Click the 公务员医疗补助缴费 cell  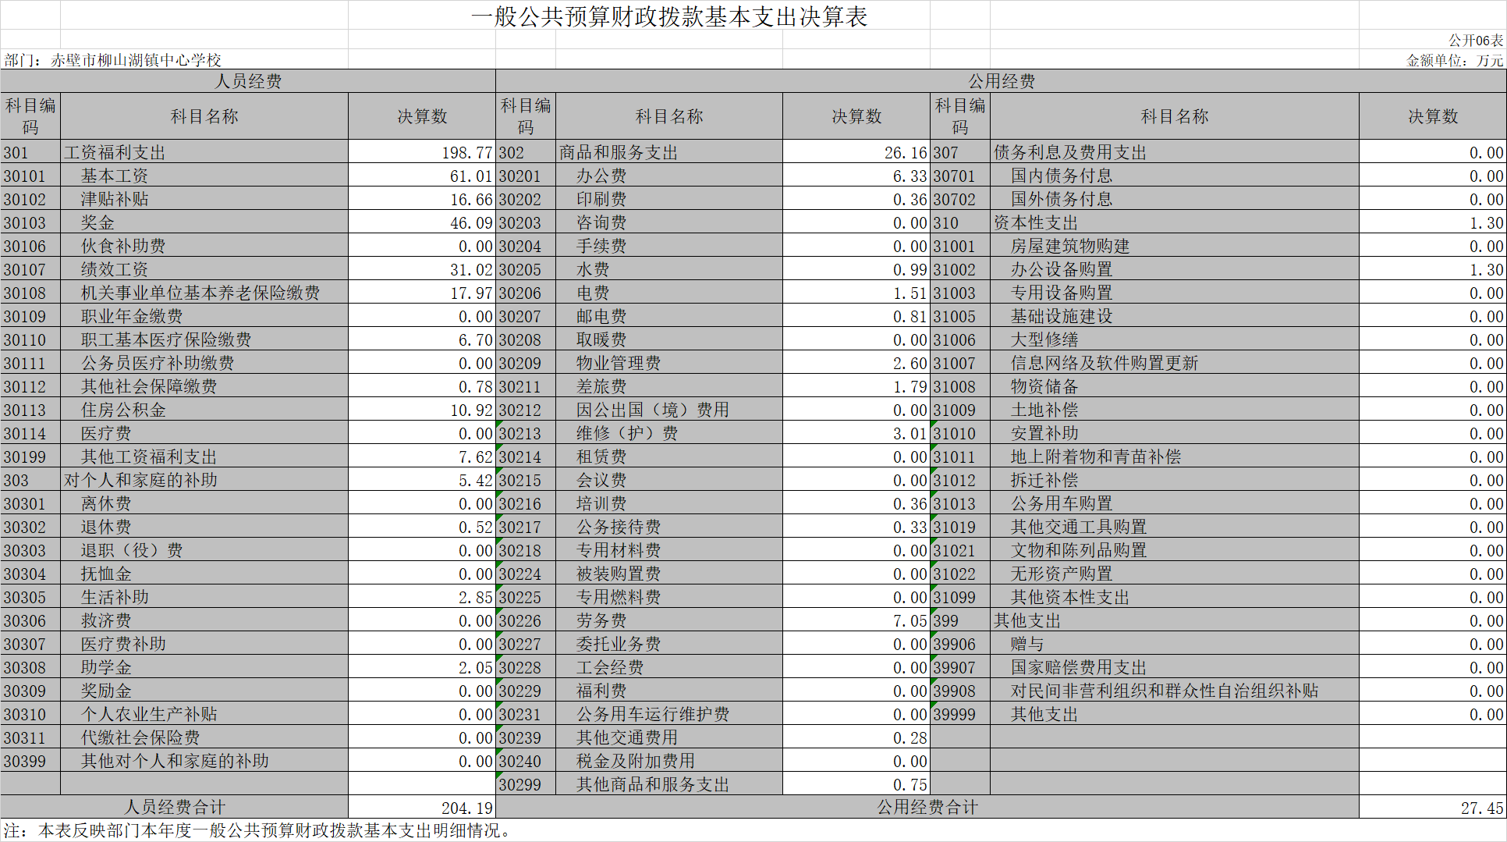204,363
